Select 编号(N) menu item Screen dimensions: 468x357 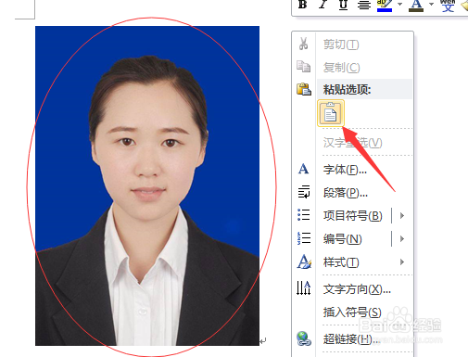pyautogui.click(x=343, y=239)
